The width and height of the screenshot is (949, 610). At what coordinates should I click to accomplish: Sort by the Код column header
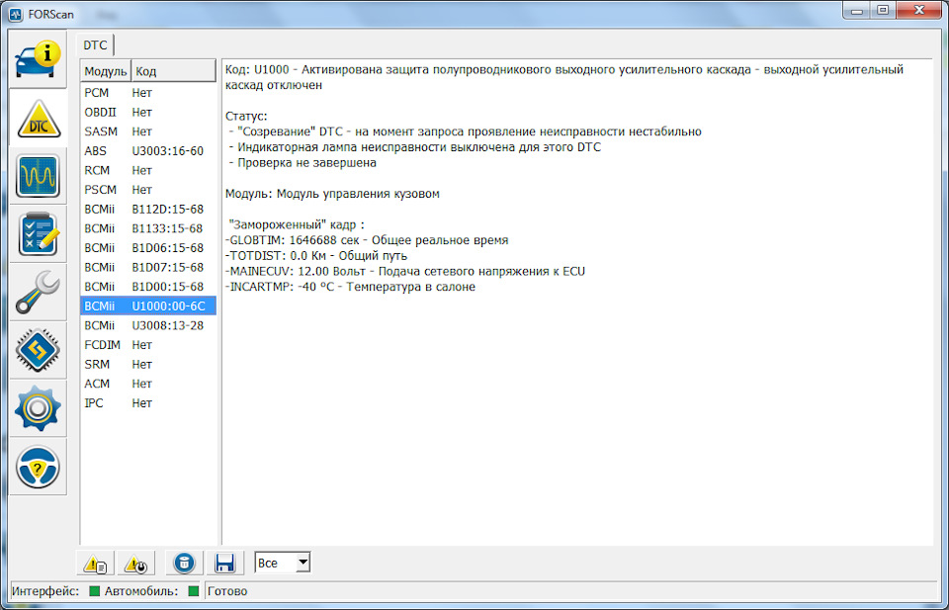click(173, 71)
